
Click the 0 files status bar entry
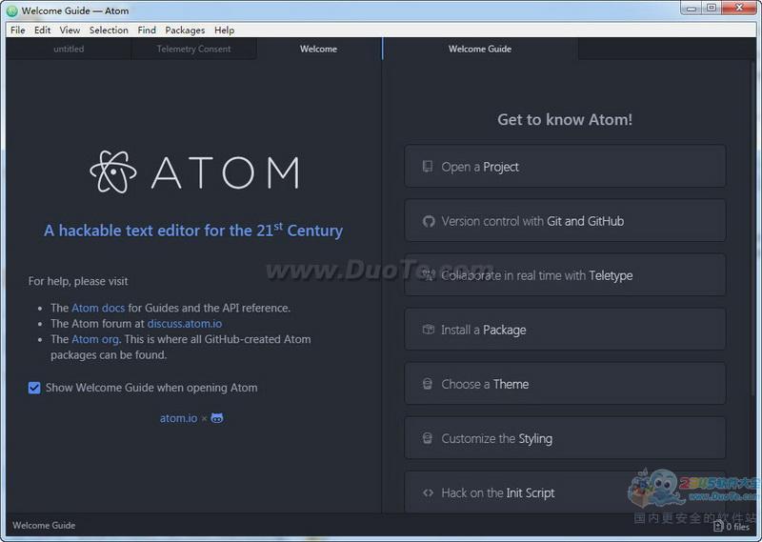732,526
